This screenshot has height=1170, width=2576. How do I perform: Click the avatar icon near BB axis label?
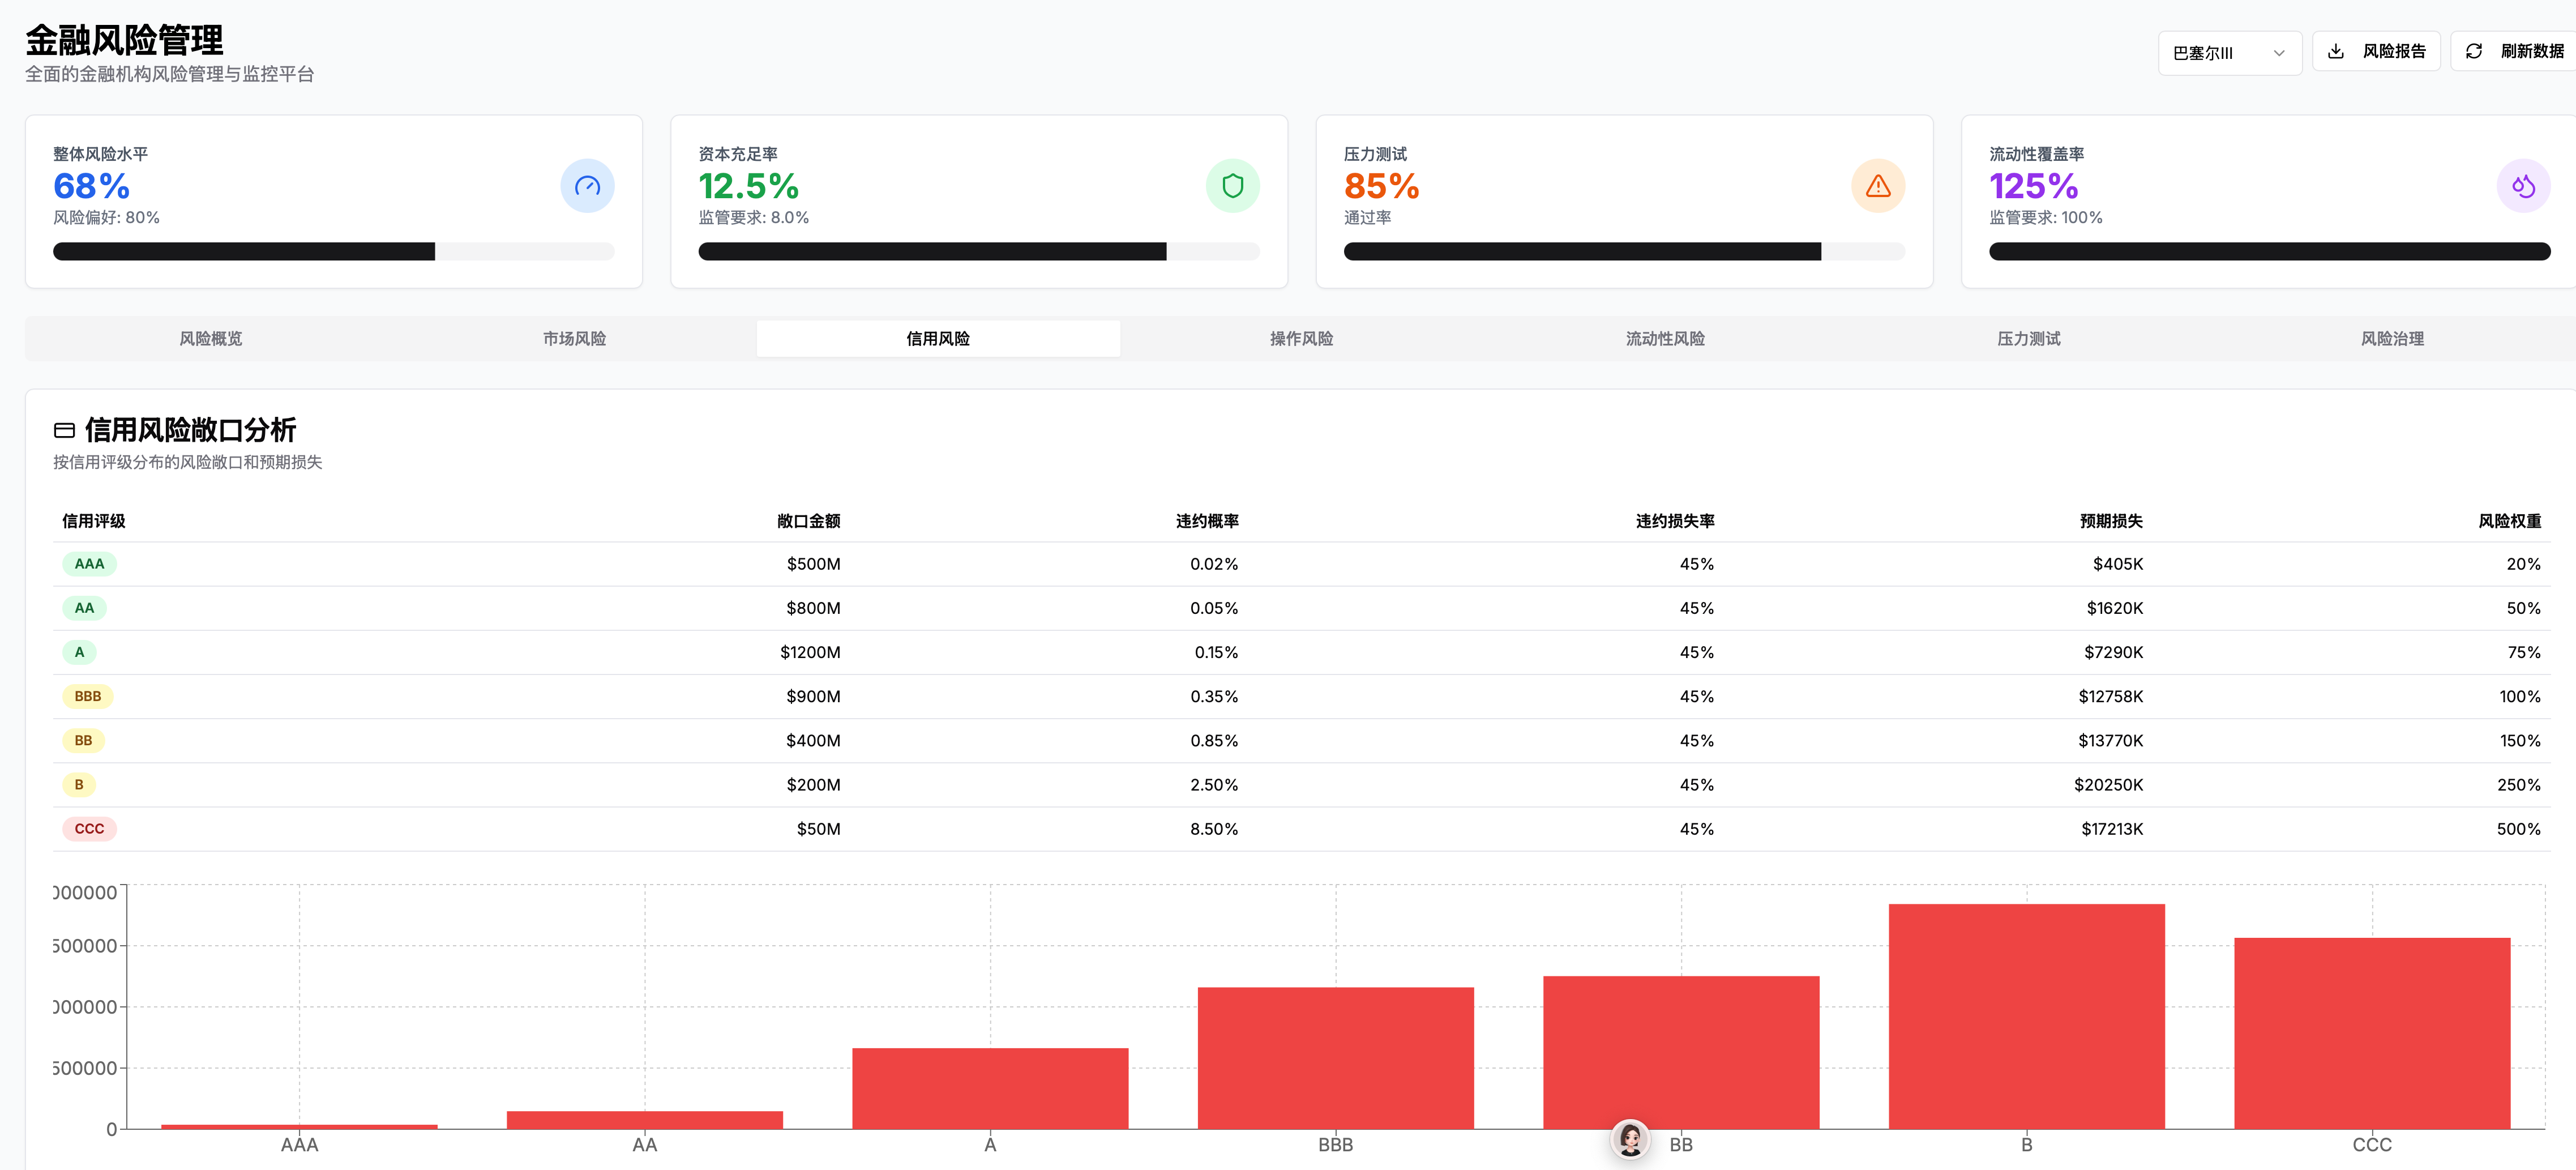click(1630, 1139)
